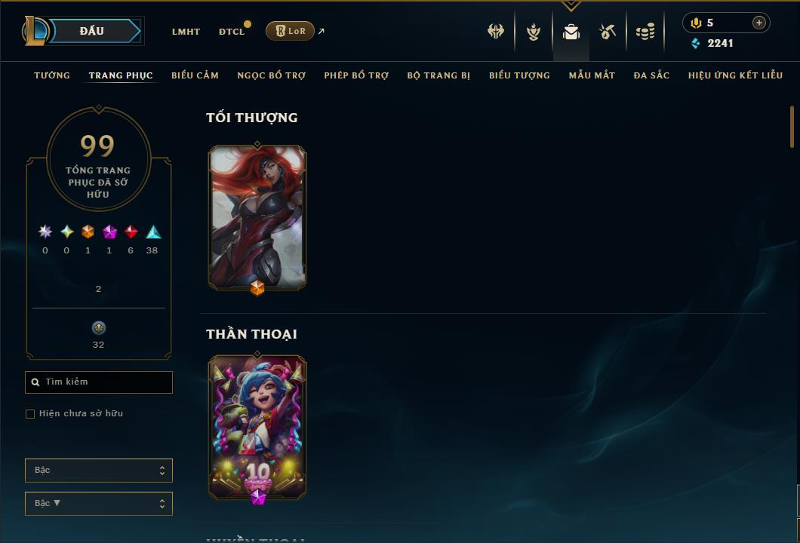This screenshot has width=800, height=543.
Task: Open the NGỌC BỔ TRỢ tab
Action: pos(272,75)
